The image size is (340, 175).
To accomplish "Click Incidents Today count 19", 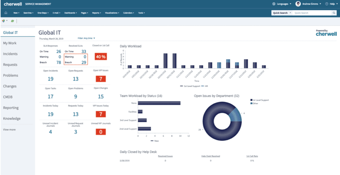I will pyautogui.click(x=50, y=114).
